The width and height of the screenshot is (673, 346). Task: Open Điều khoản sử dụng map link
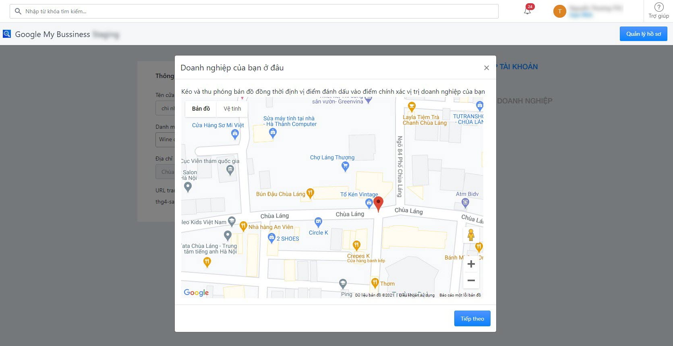pos(417,295)
